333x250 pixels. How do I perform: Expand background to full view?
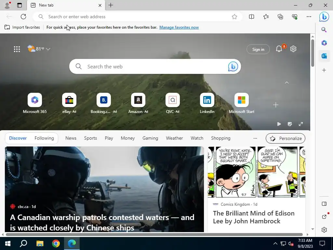pos(301,124)
